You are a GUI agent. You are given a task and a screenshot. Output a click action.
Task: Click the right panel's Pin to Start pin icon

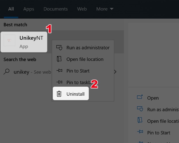[x=140, y=133]
